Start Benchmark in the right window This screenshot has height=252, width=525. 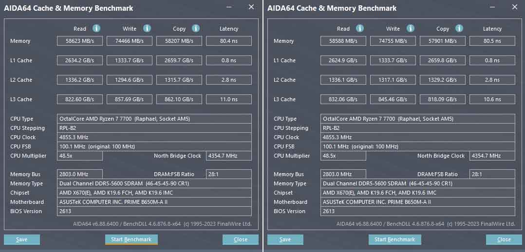click(395, 239)
